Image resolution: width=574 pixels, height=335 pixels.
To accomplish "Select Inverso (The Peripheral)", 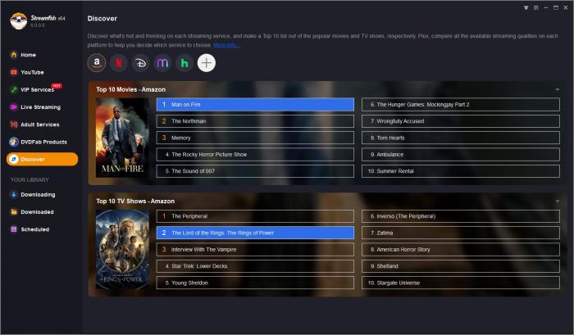I will (x=461, y=216).
